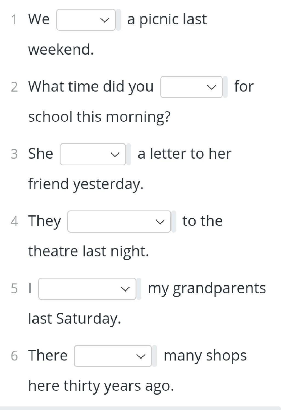Click the chevron arrow before "many shops"
Viewport: 281px width, 410px height.
click(141, 356)
